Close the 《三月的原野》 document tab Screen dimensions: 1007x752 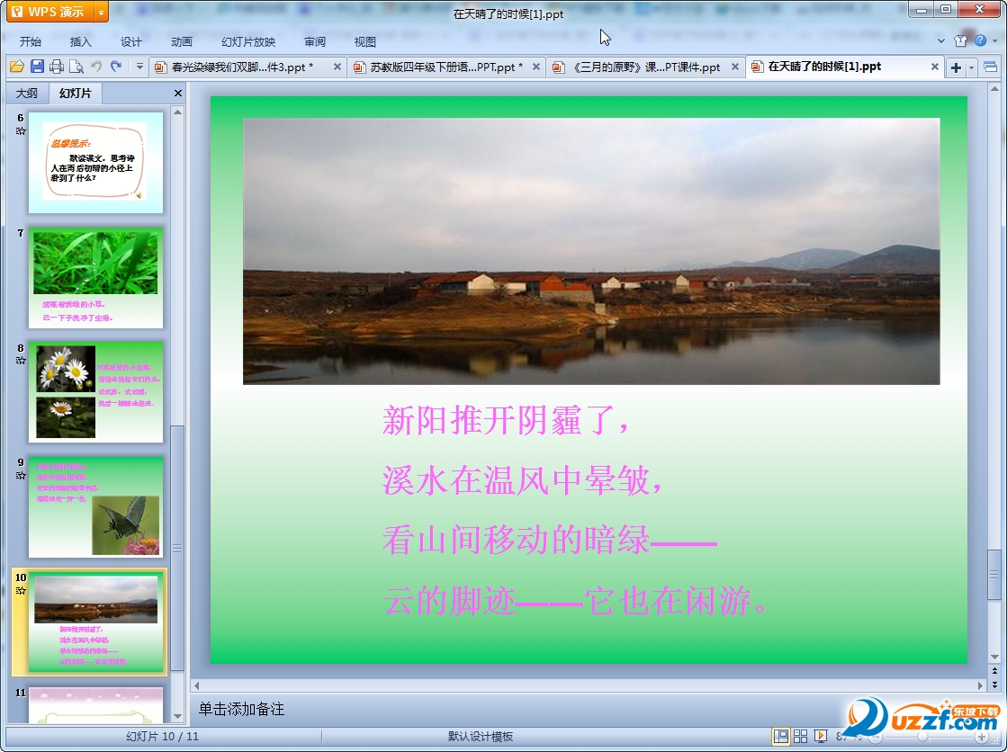[x=735, y=67]
